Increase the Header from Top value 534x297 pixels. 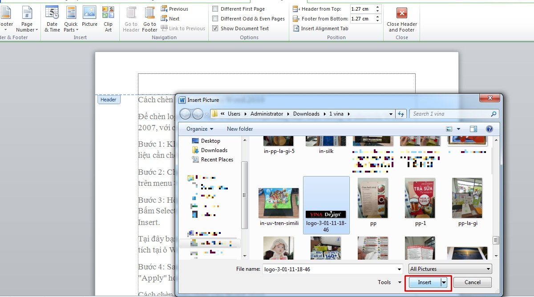click(x=378, y=7)
